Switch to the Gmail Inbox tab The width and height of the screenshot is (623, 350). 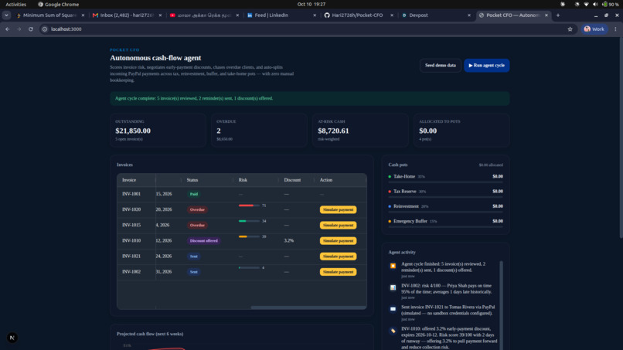point(127,15)
